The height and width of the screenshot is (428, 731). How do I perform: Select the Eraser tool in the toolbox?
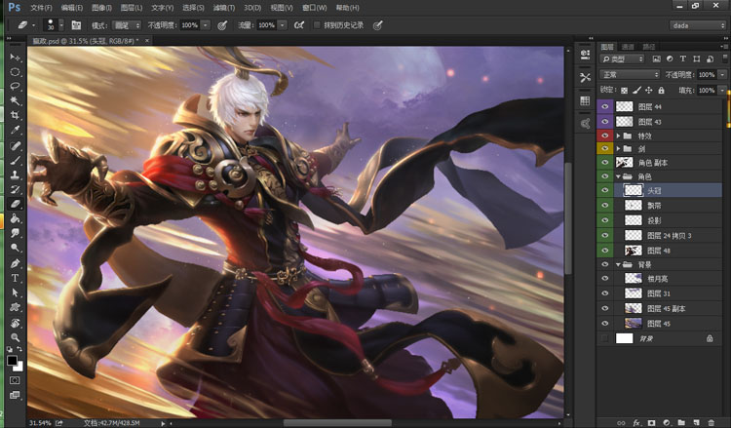coord(15,204)
